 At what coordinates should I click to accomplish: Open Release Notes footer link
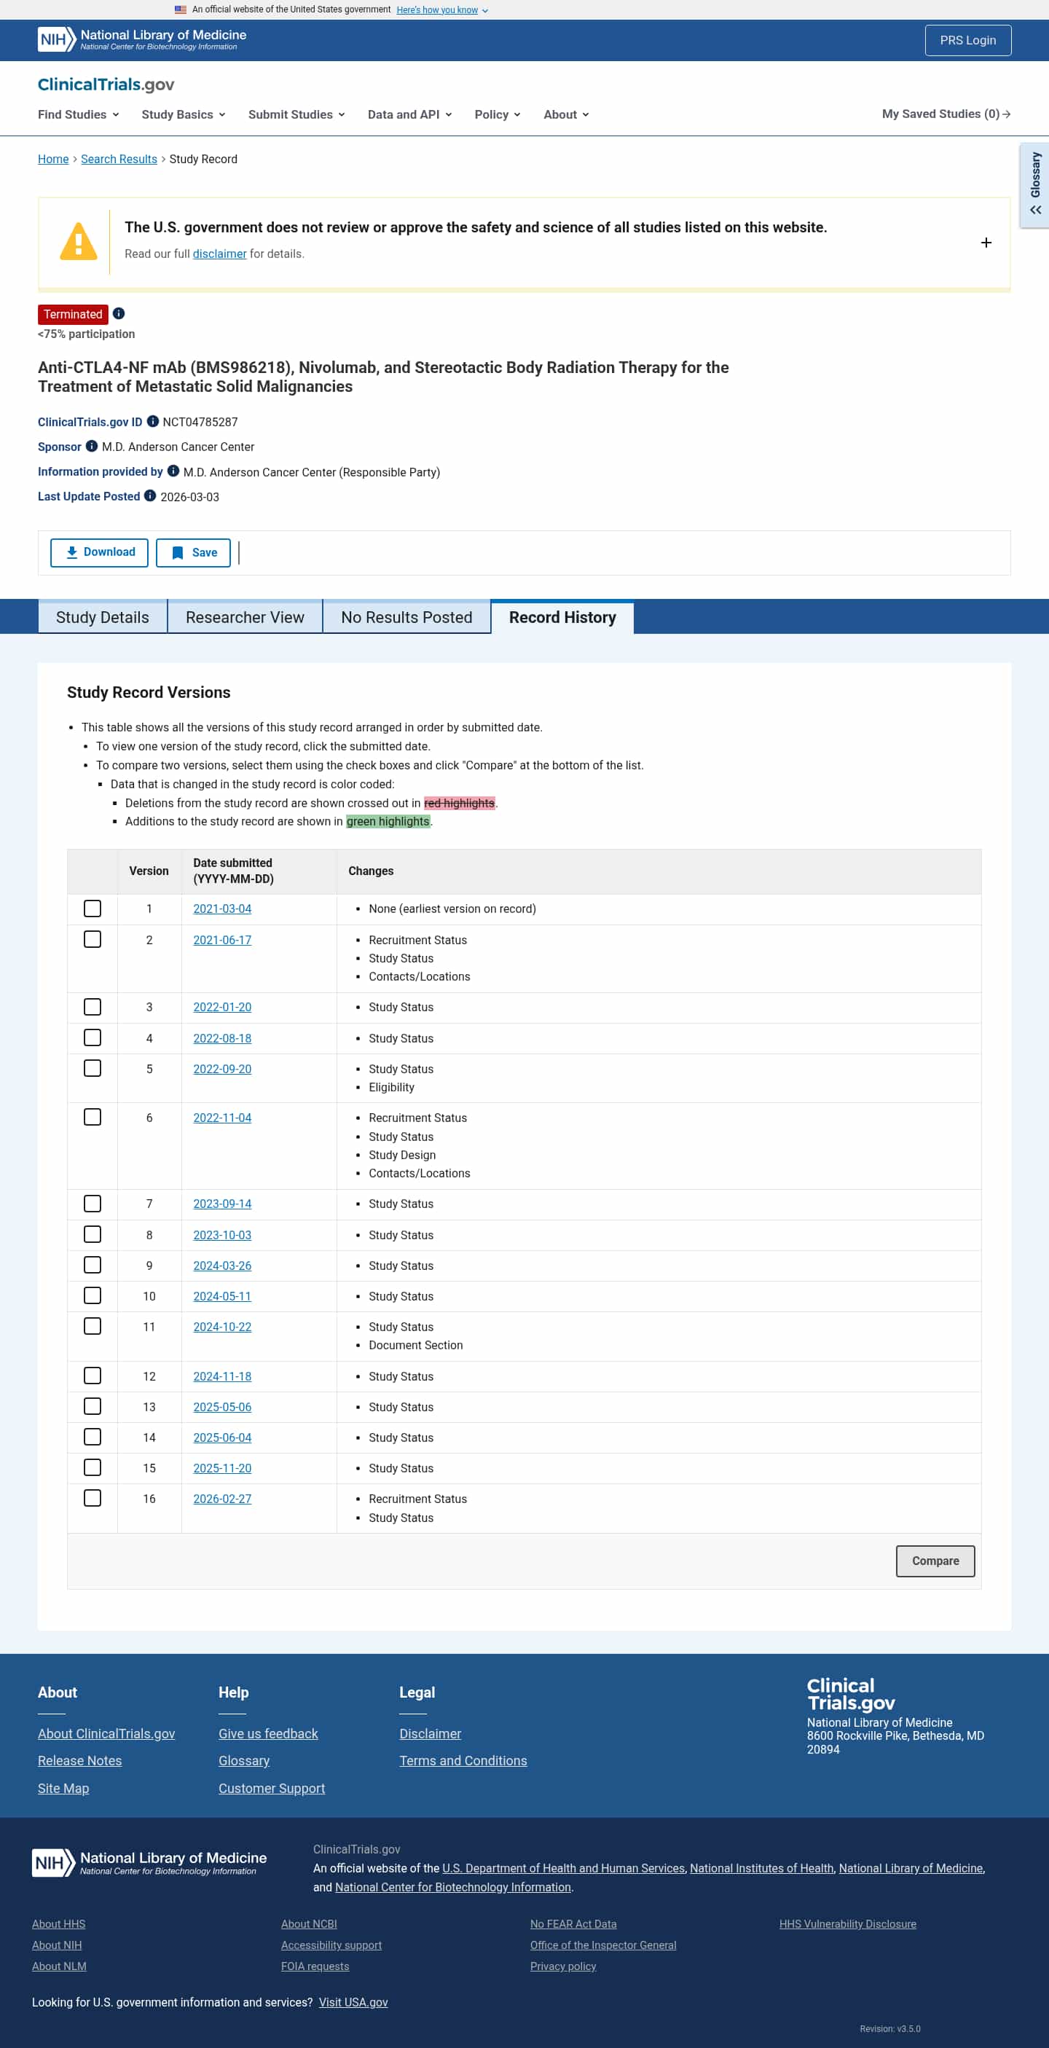[x=79, y=1760]
